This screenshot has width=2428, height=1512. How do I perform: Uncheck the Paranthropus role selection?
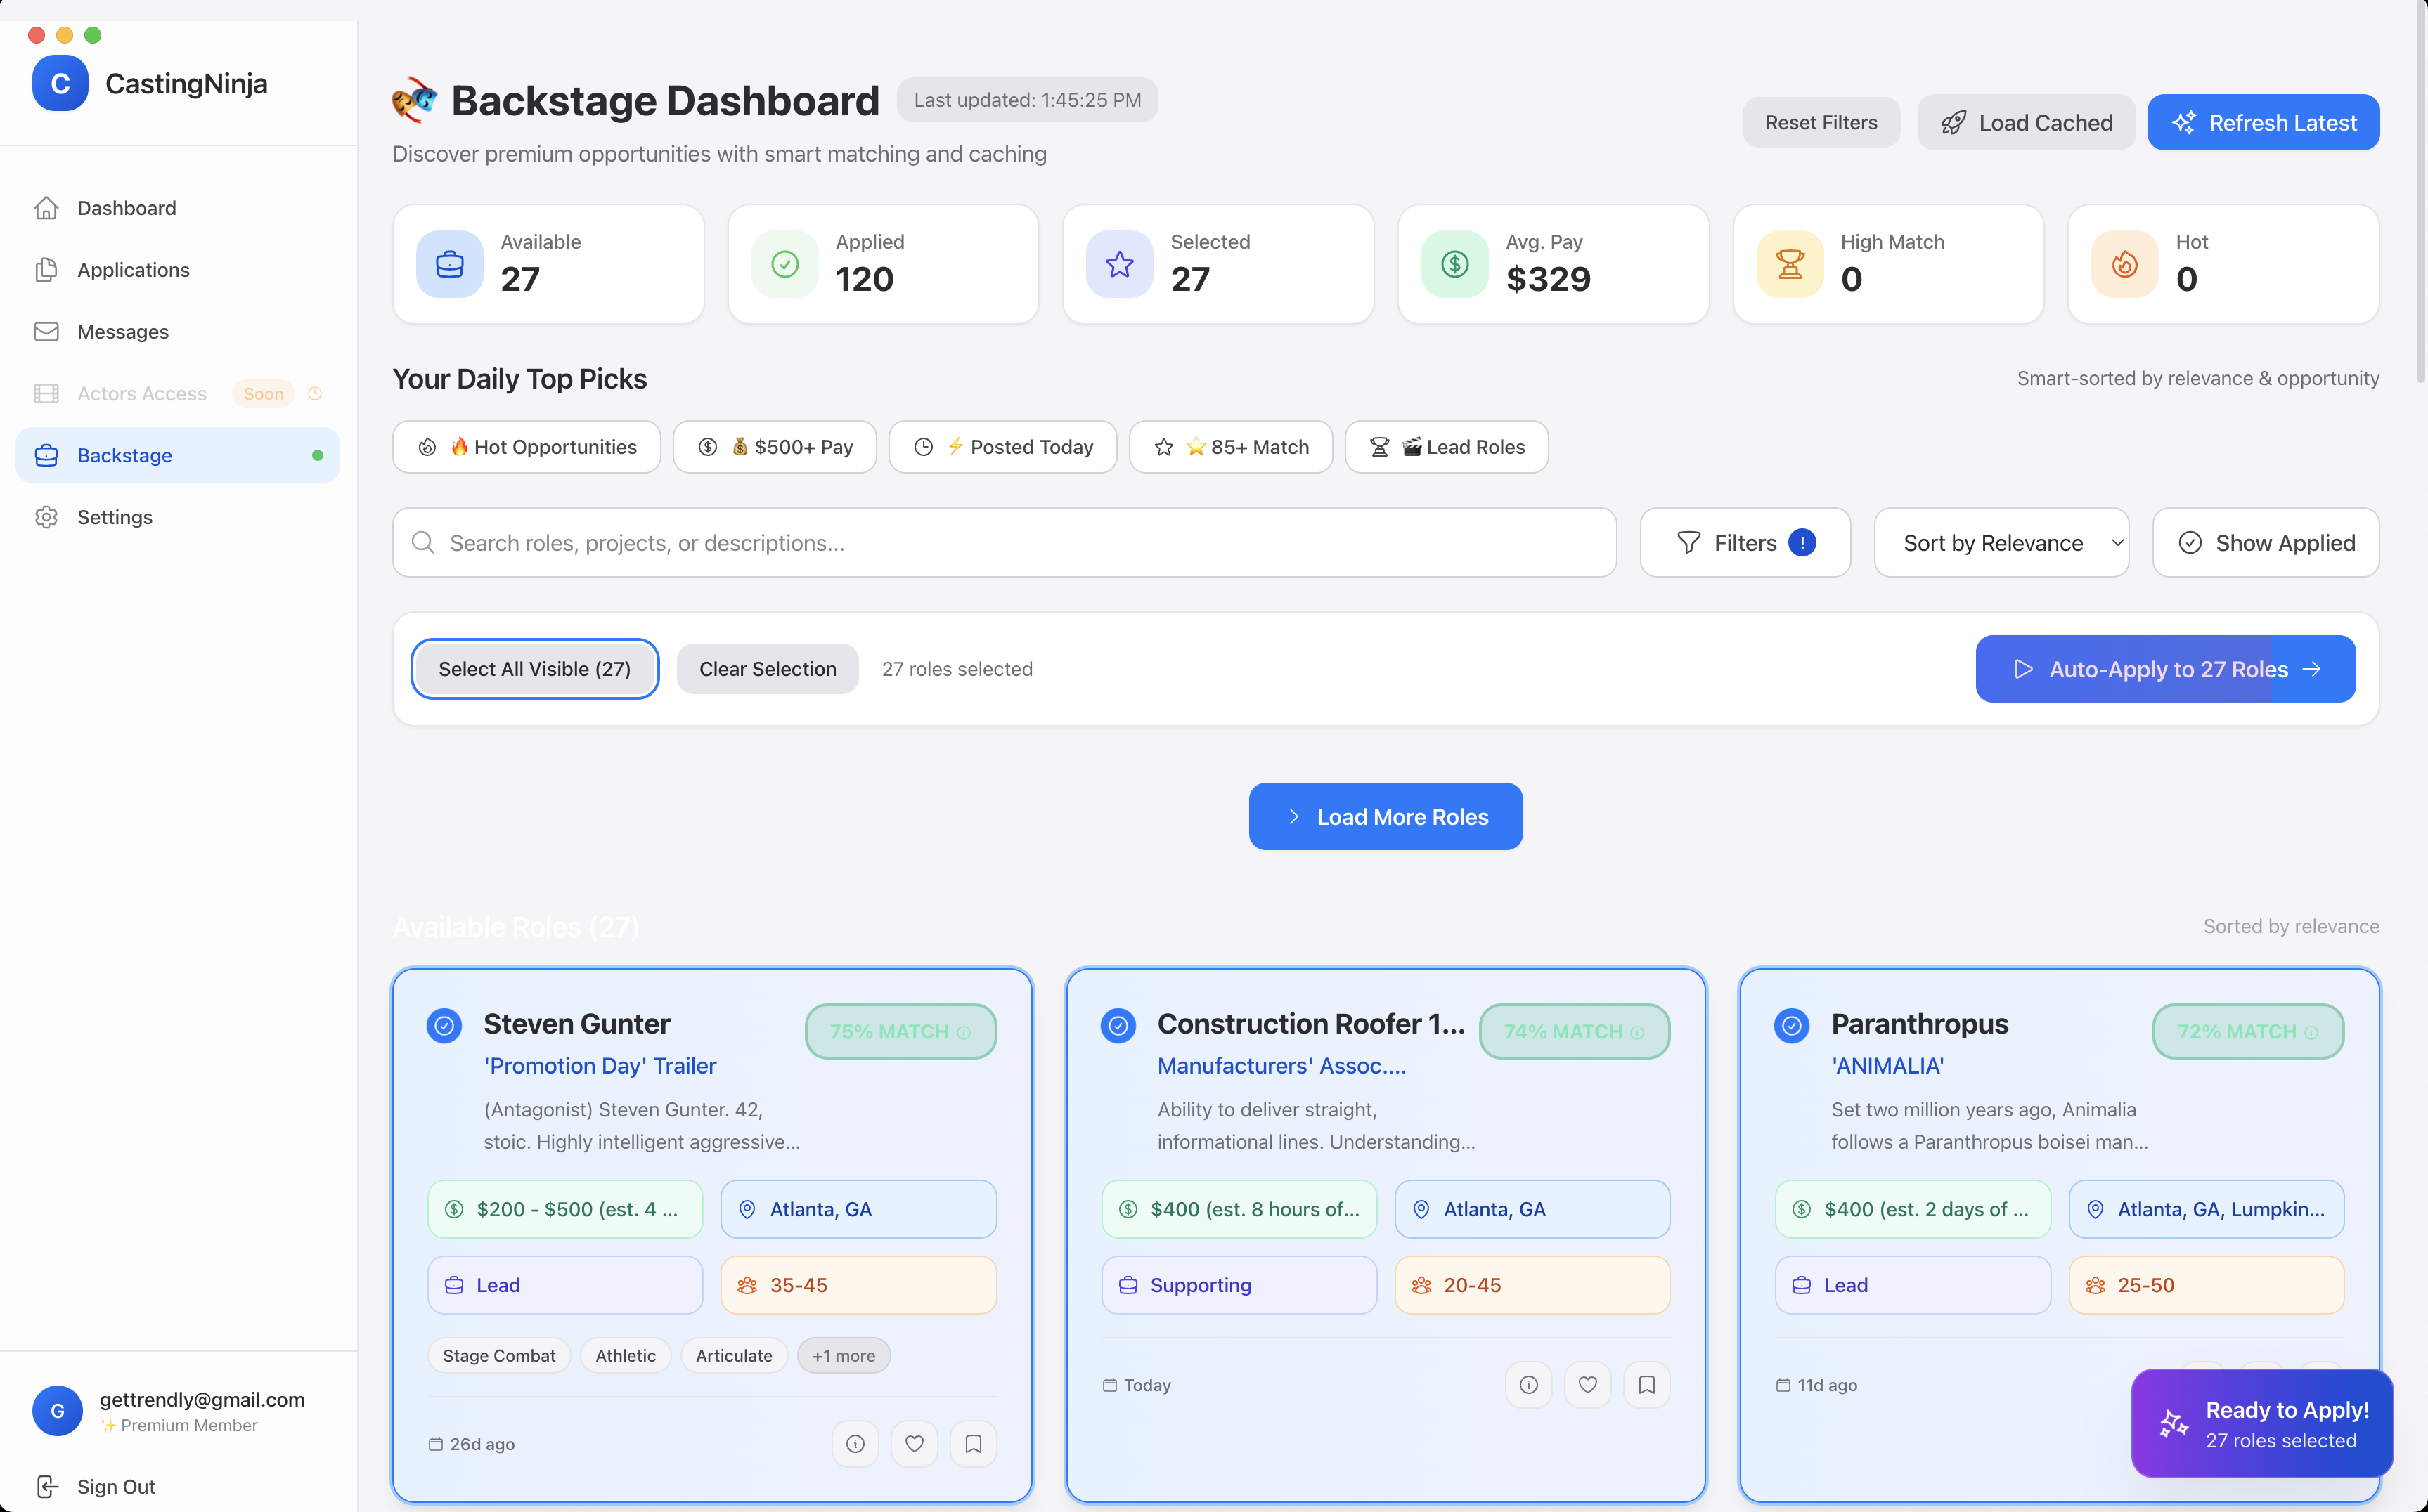point(1790,1025)
